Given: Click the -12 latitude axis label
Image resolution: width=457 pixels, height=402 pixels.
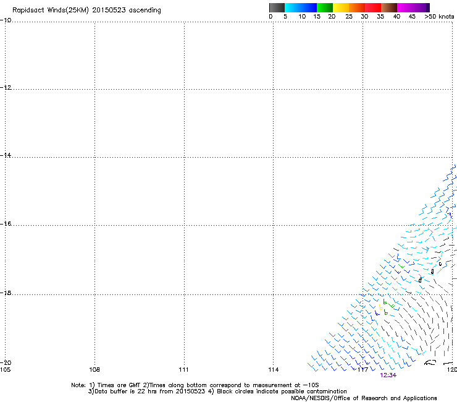Looking at the screenshot, I should [6, 88].
